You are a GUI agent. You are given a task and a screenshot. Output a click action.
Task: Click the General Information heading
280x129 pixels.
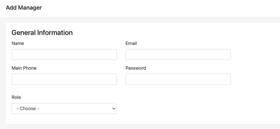click(42, 32)
